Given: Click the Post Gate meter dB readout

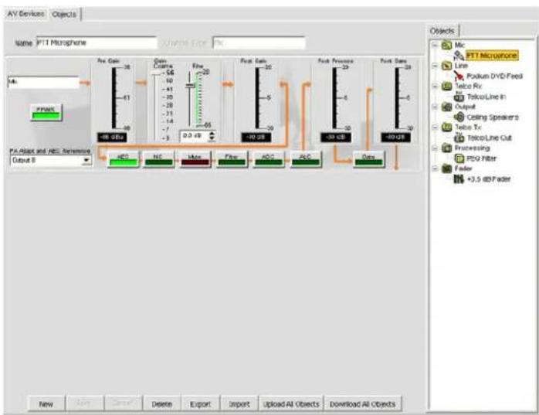Looking at the screenshot, I should 395,138.
